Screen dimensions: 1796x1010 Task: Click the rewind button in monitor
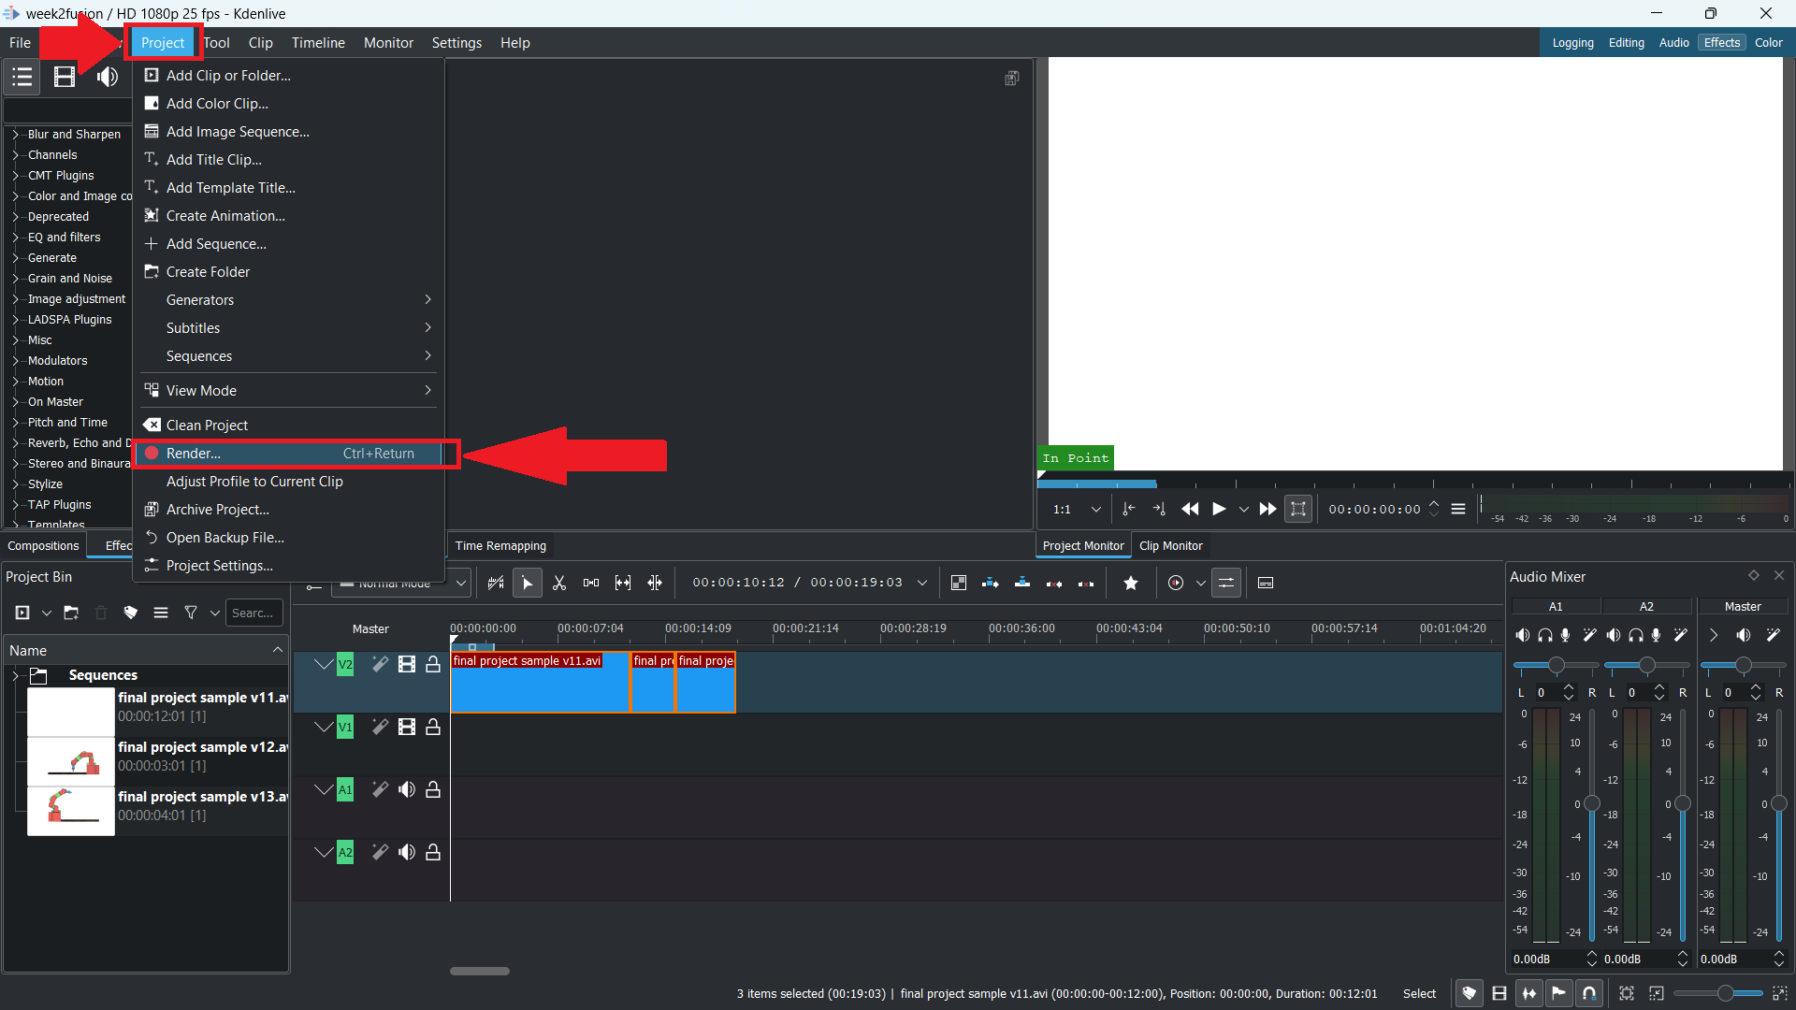point(1190,509)
